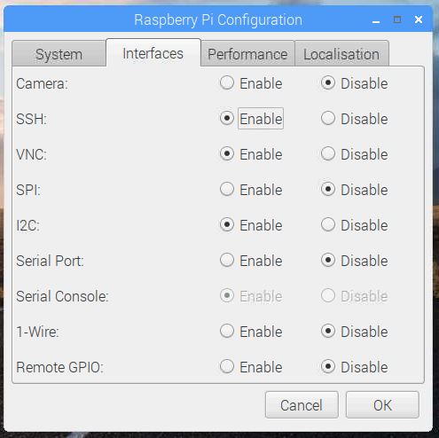
Task: Go to Localisation tab
Action: [x=341, y=54]
